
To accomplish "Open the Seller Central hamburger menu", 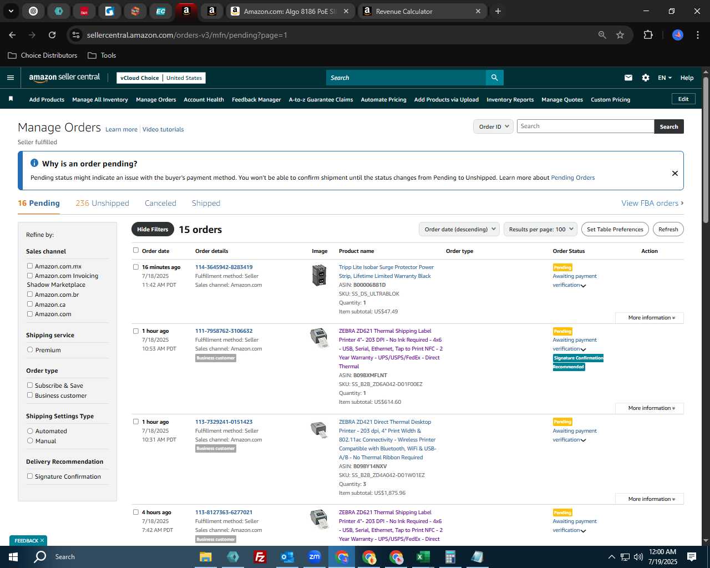I will (x=10, y=78).
